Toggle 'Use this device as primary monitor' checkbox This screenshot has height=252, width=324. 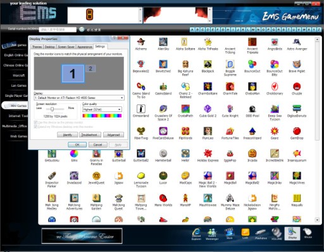pos(35,122)
